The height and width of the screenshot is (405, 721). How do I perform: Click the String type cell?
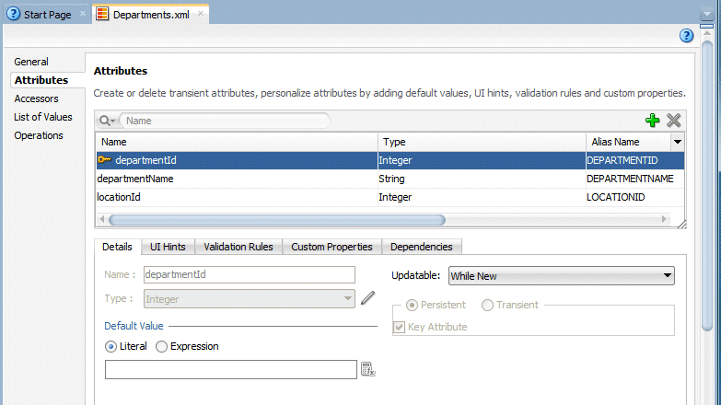(x=482, y=179)
